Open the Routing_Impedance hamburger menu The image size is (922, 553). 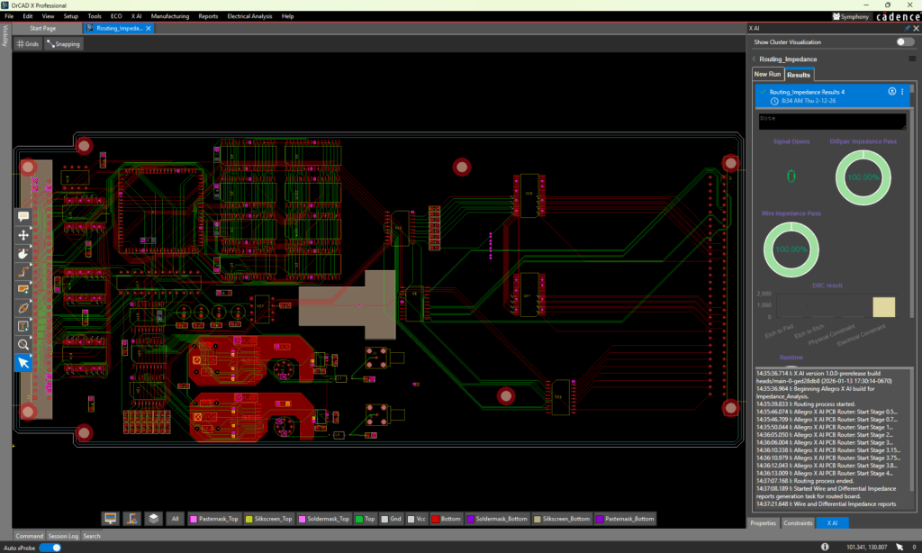[911, 59]
